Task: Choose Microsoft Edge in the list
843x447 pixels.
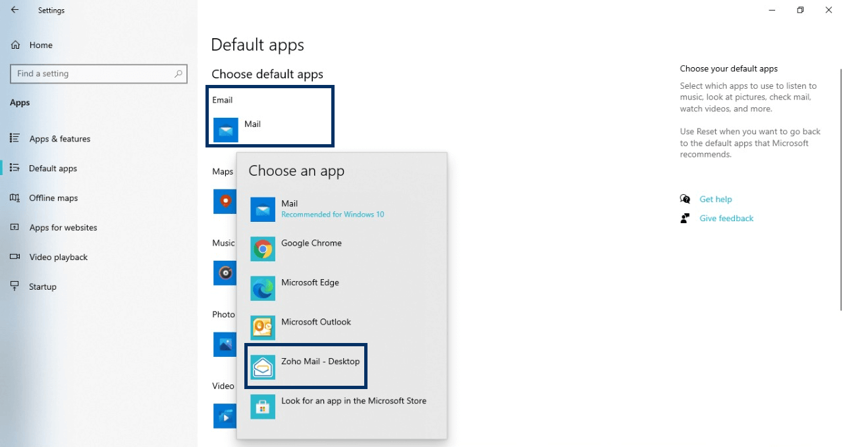Action: (x=342, y=288)
